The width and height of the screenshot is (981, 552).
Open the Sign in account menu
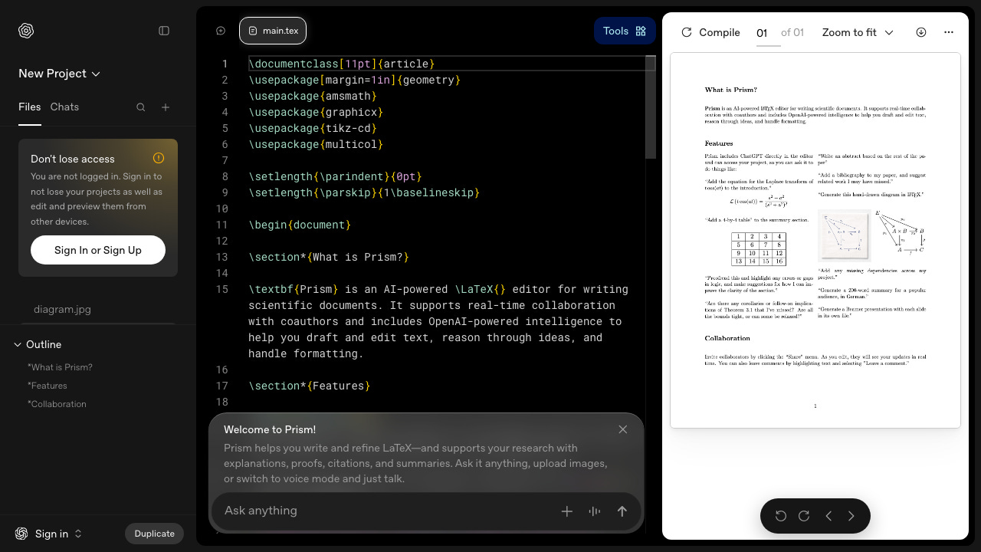pyautogui.click(x=48, y=534)
